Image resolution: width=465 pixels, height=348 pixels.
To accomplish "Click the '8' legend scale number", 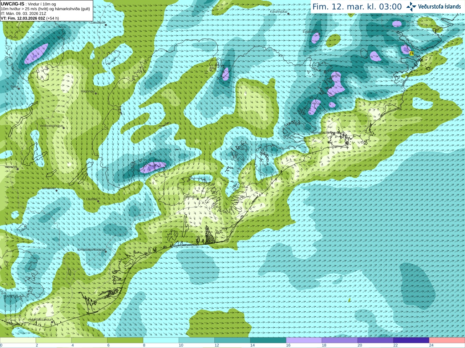I will tap(144, 345).
